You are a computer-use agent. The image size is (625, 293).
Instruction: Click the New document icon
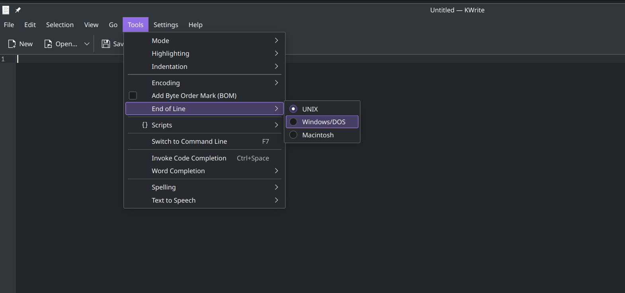(x=12, y=44)
